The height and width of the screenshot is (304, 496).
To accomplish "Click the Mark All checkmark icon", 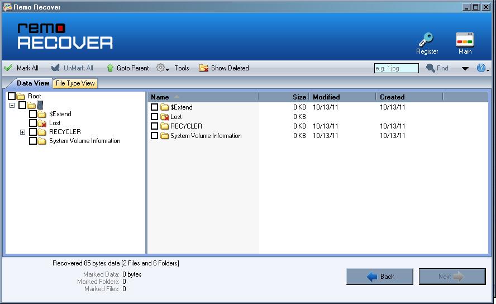I will pos(8,68).
